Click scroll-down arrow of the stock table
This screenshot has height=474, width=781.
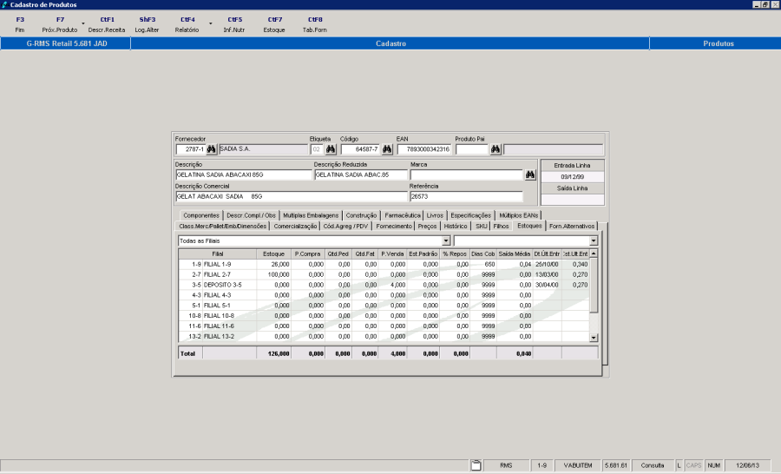594,338
